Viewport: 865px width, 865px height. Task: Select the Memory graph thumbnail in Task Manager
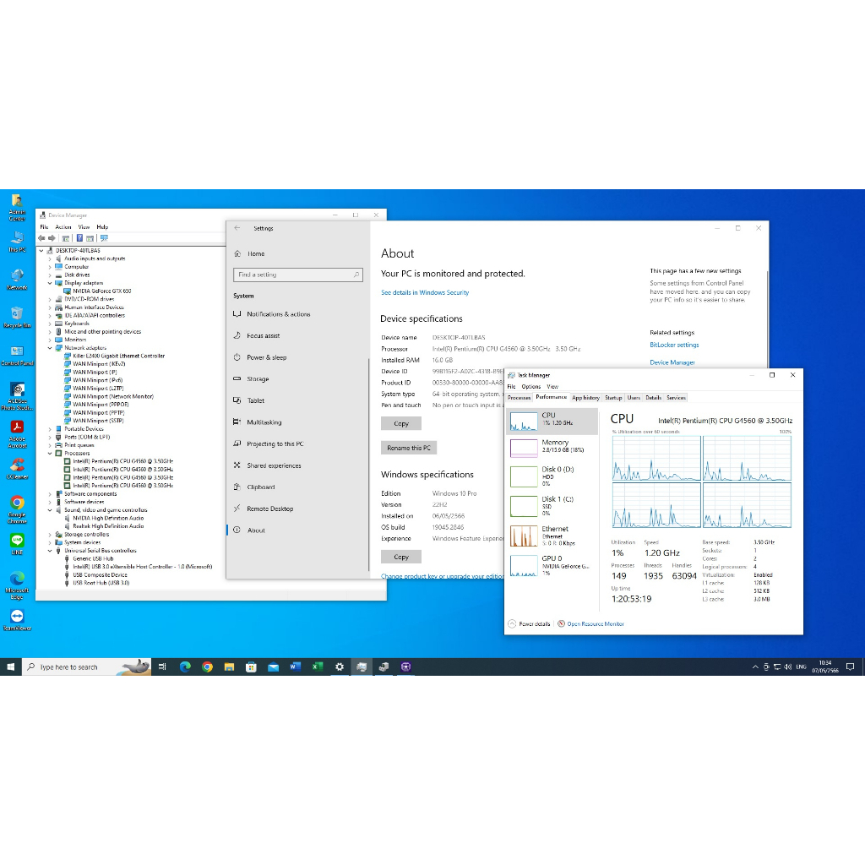click(x=524, y=447)
